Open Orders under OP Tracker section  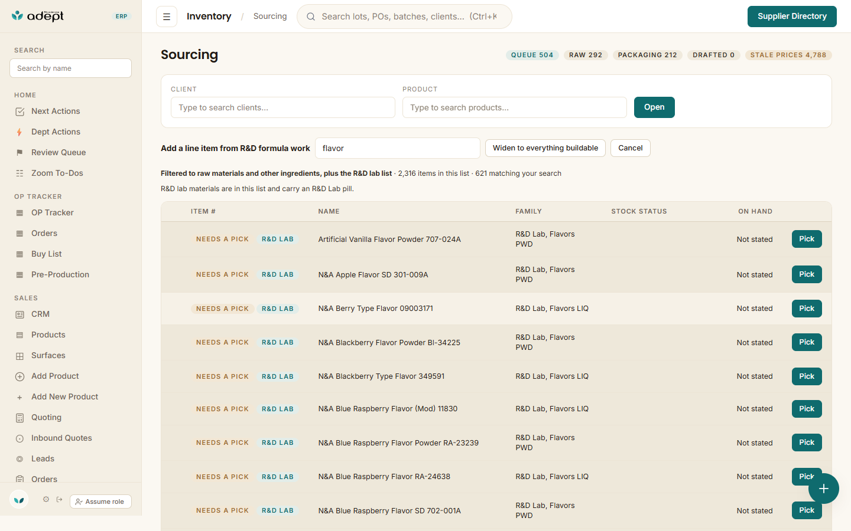pyautogui.click(x=44, y=233)
